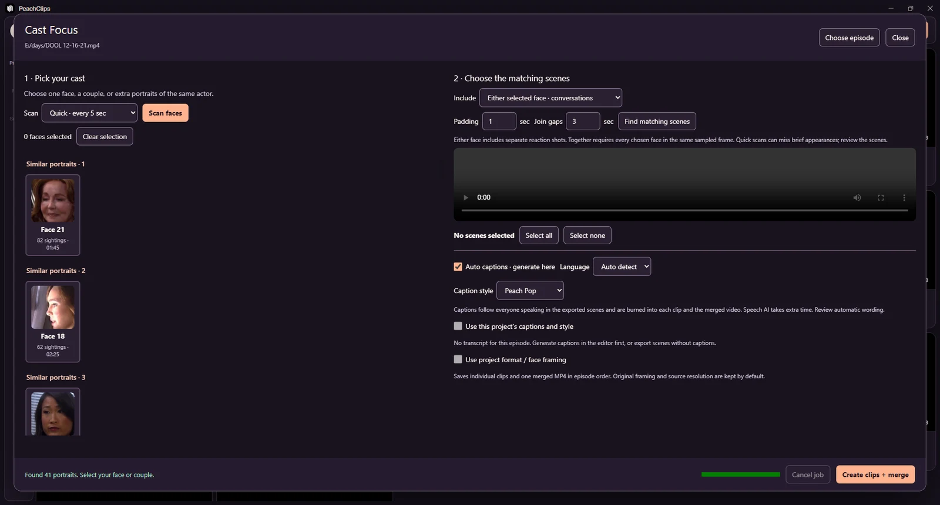The width and height of the screenshot is (940, 505).
Task: Select the Face 18 portrait card
Action: tap(53, 322)
